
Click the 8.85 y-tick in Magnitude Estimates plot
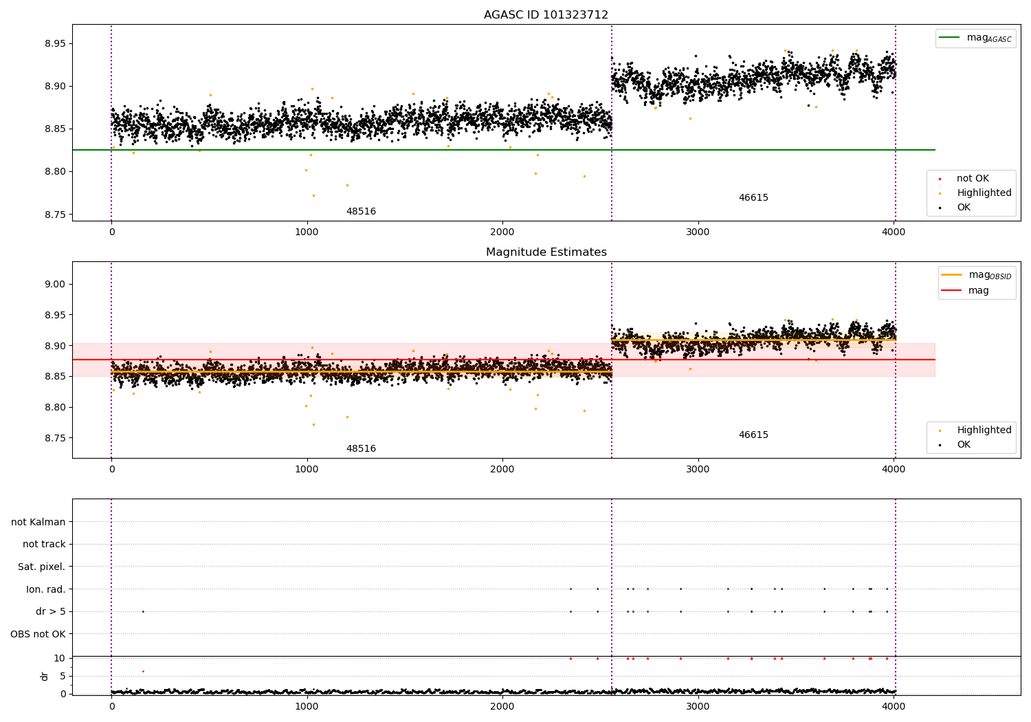tap(54, 377)
